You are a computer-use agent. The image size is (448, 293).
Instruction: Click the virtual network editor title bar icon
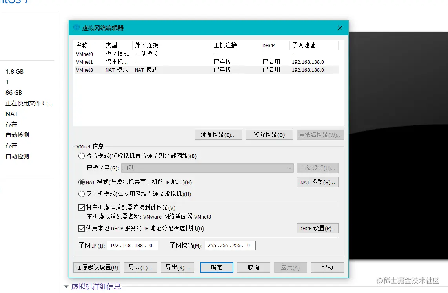tap(76, 27)
